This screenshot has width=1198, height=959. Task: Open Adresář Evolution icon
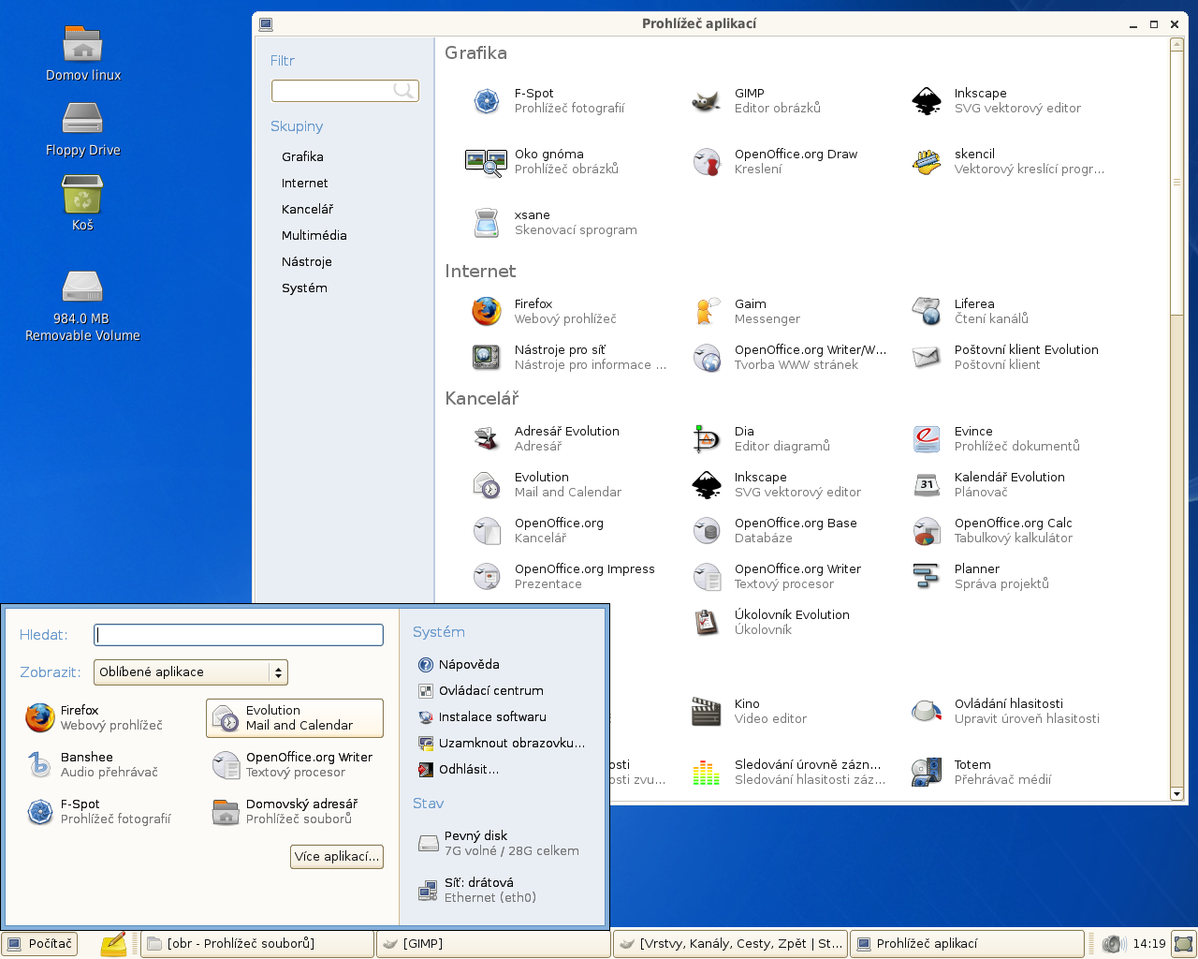(486, 438)
